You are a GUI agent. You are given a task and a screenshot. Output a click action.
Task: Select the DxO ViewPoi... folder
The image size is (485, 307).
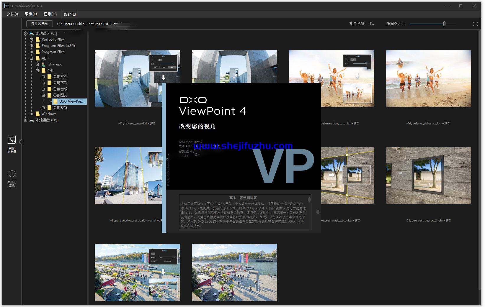(x=70, y=101)
